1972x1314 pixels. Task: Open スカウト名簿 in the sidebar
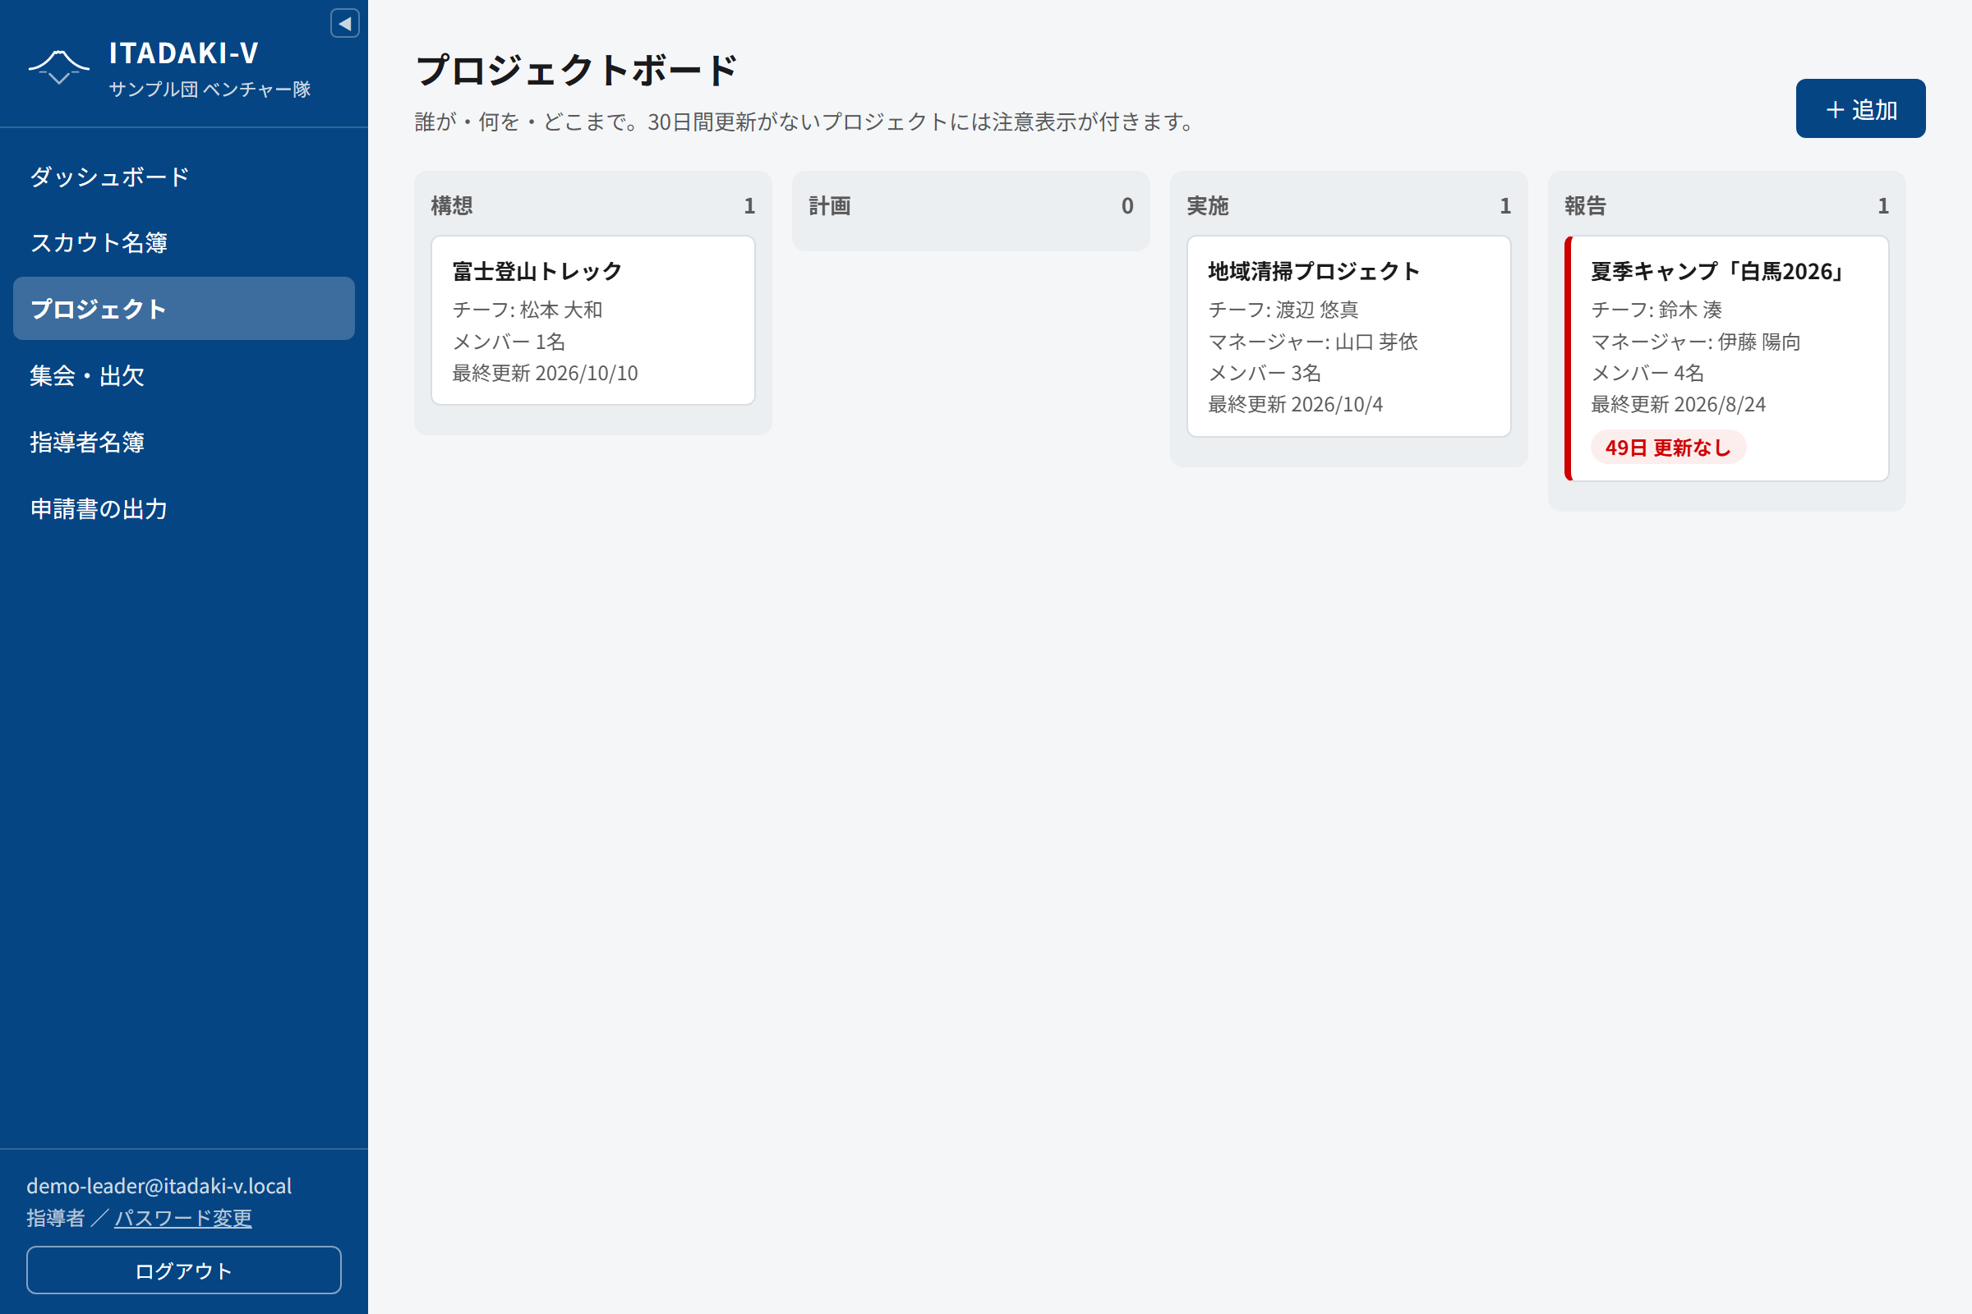[183, 243]
